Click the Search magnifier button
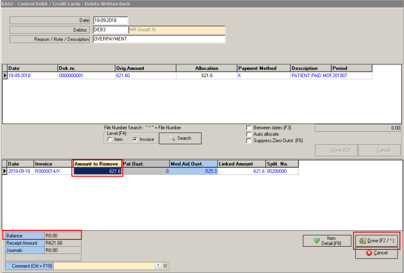The height and width of the screenshot is (273, 404). tap(180, 138)
